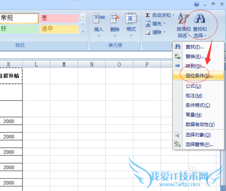Choose 选择窗格(P)... menu entry
Screen dimensions: 226x191
198,144
